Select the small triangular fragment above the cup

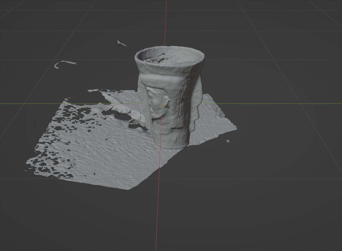(121, 43)
